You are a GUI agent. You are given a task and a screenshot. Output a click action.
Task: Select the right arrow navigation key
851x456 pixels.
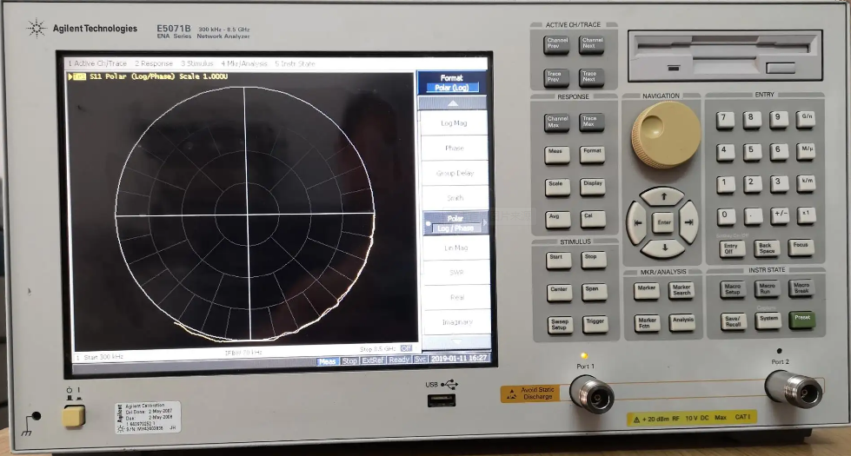(688, 222)
